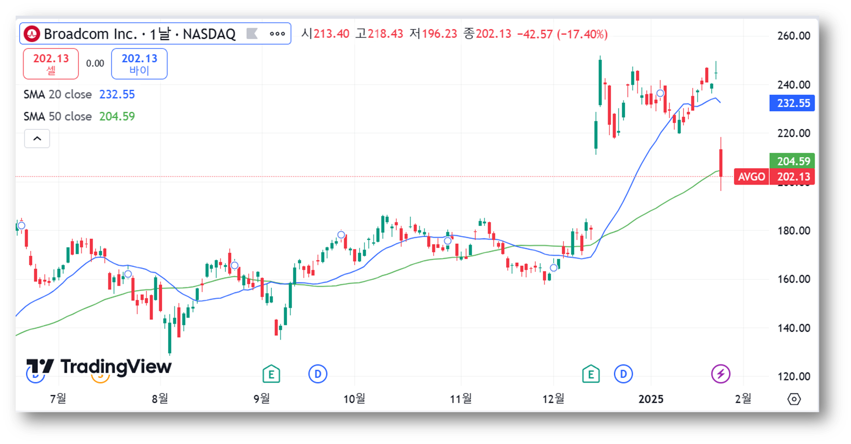Click the 고 218.43 high value in header
The image size is (851, 444).
(380, 34)
